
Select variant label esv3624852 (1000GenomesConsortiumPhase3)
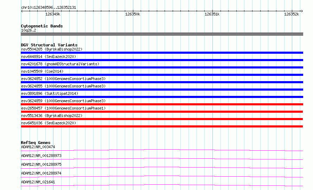coord(63,79)
